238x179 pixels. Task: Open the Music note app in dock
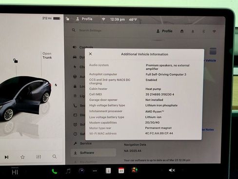(x=68, y=171)
